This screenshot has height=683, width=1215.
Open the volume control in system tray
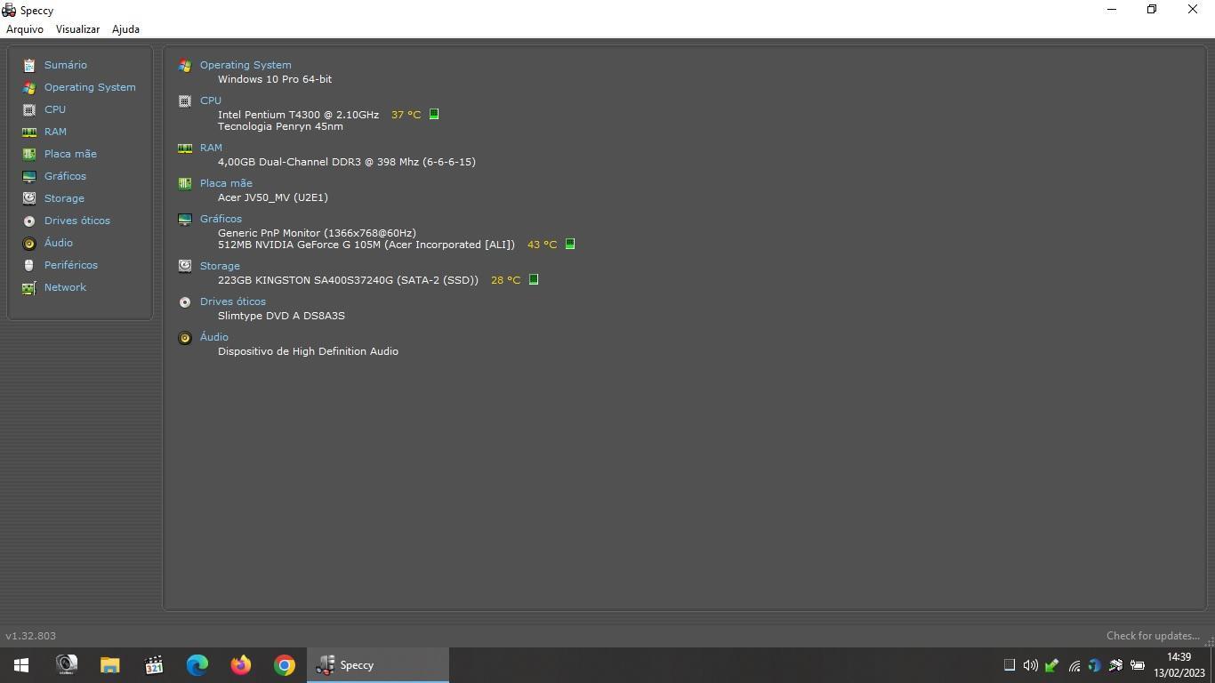coord(1031,665)
